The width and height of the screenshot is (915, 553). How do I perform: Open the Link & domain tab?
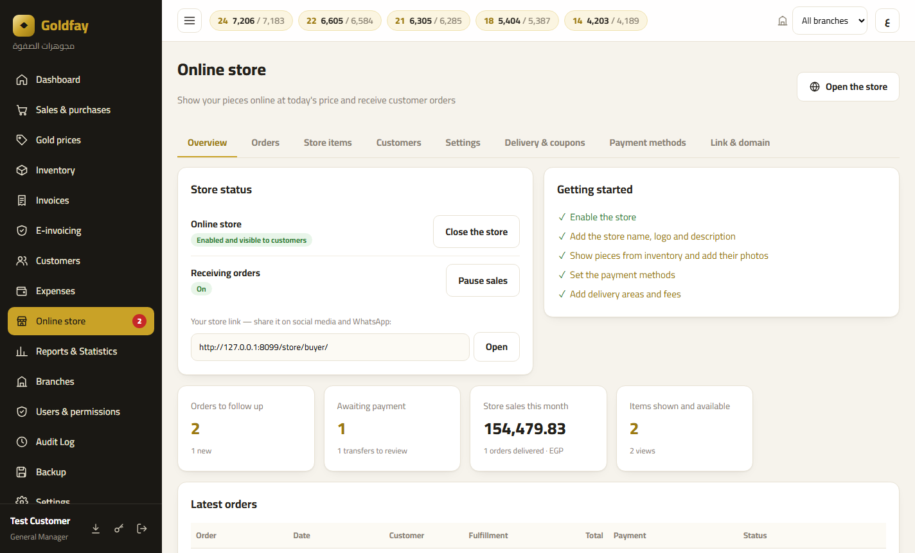740,143
